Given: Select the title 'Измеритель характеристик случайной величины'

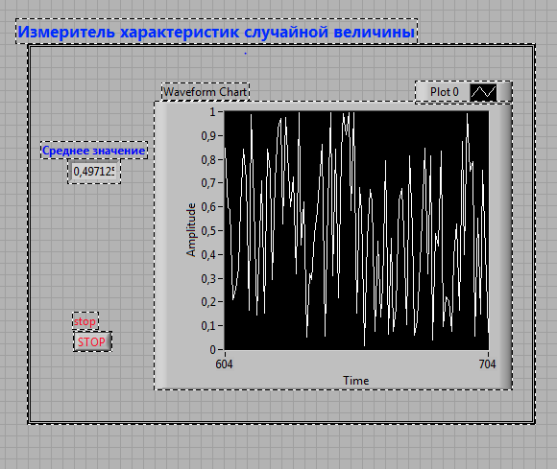Looking at the screenshot, I should [216, 32].
